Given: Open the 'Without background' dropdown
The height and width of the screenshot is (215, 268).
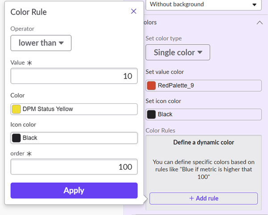Looking at the screenshot, I should coord(203,4).
